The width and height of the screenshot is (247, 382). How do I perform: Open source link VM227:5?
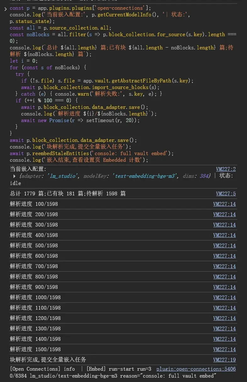click(x=226, y=194)
